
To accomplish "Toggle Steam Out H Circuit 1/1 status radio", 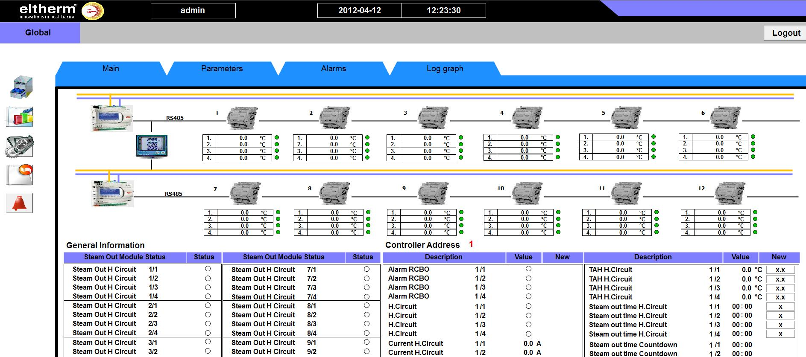I will pyautogui.click(x=208, y=269).
